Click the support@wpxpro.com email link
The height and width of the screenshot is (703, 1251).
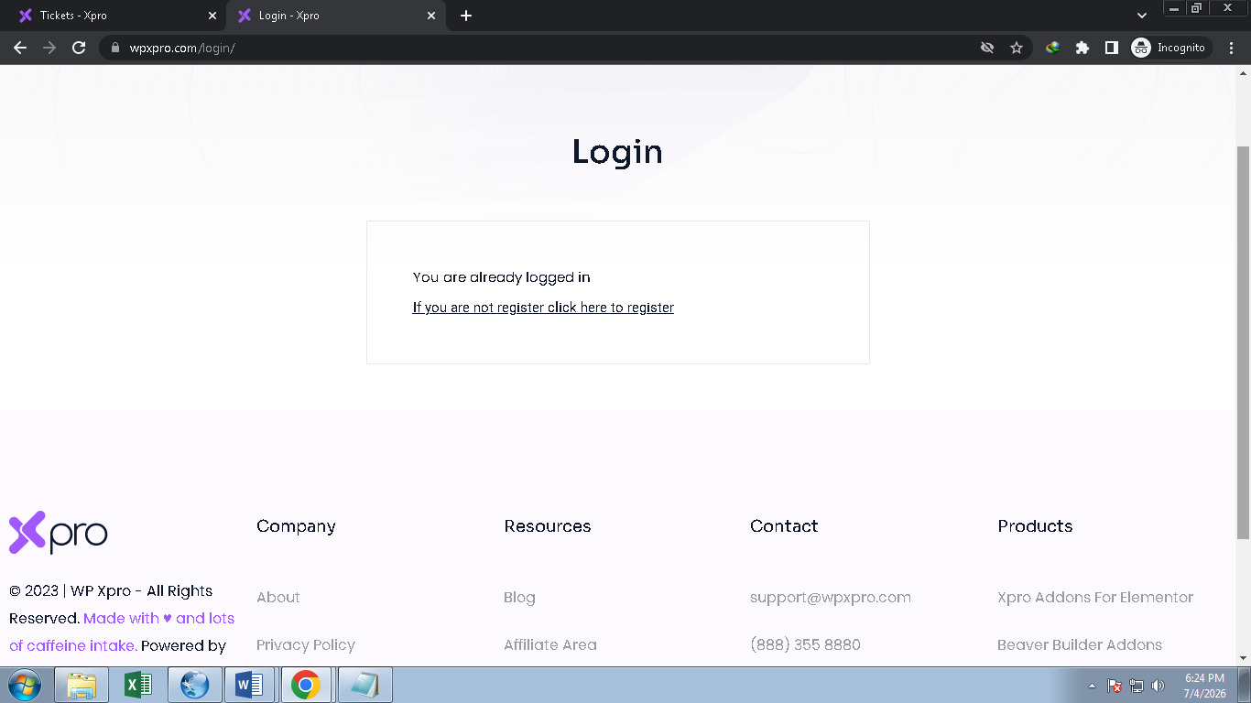click(x=831, y=597)
